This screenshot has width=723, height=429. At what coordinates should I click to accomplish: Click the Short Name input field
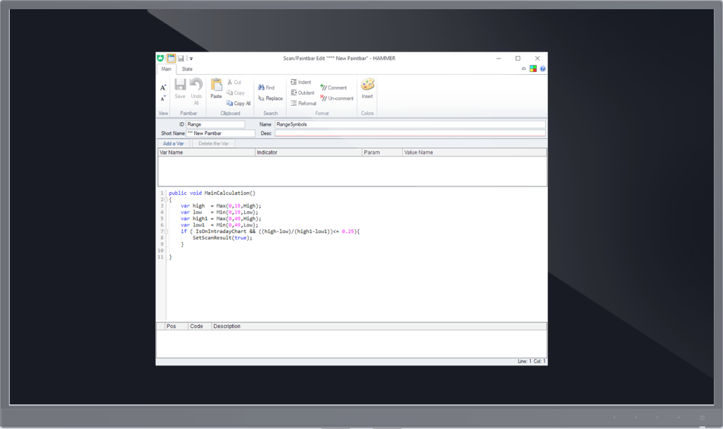pos(220,133)
